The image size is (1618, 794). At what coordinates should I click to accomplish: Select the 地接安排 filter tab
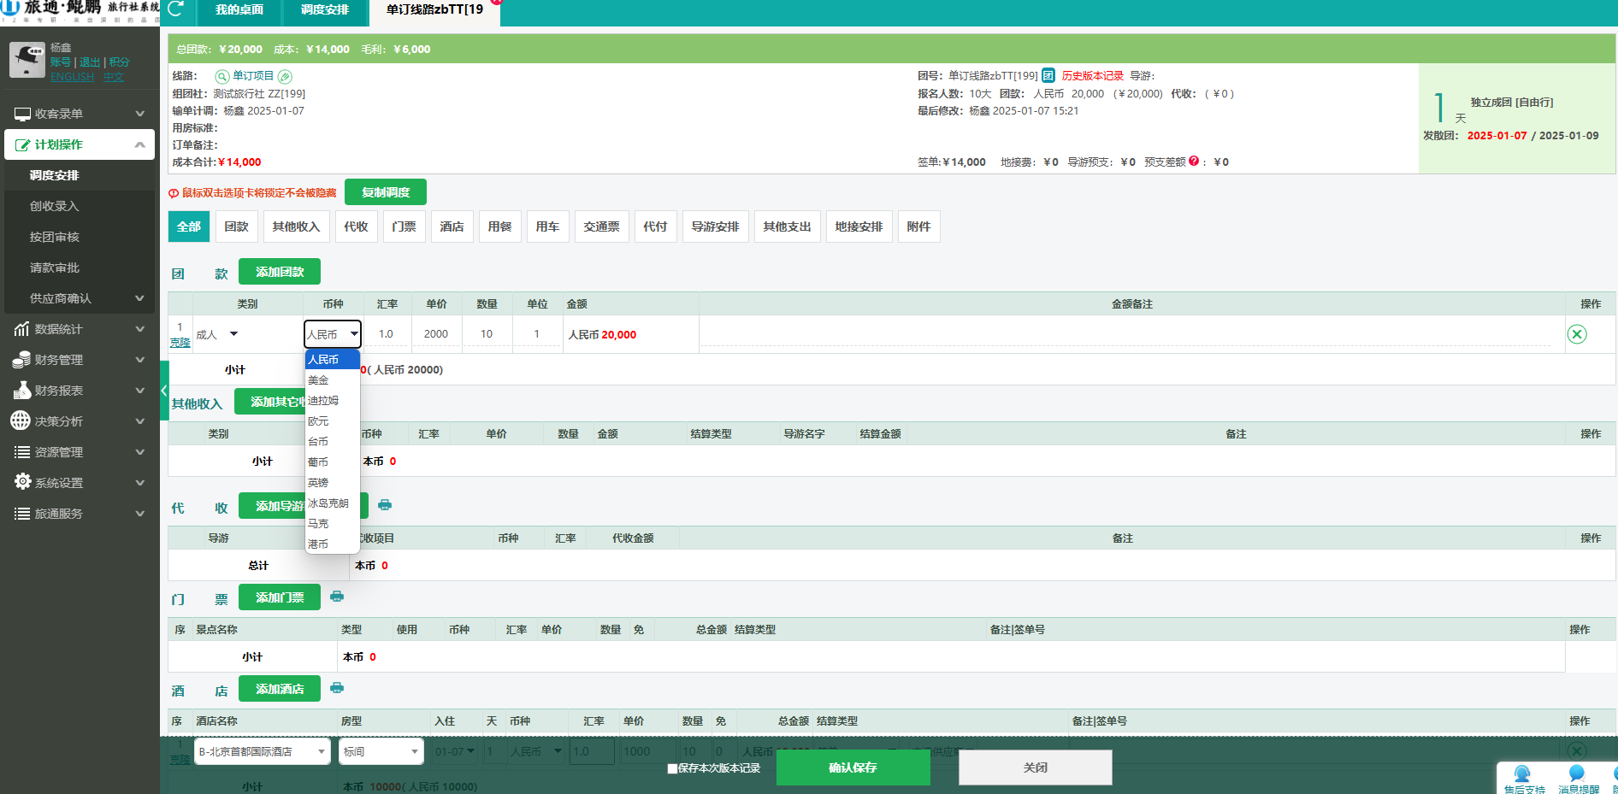click(859, 226)
